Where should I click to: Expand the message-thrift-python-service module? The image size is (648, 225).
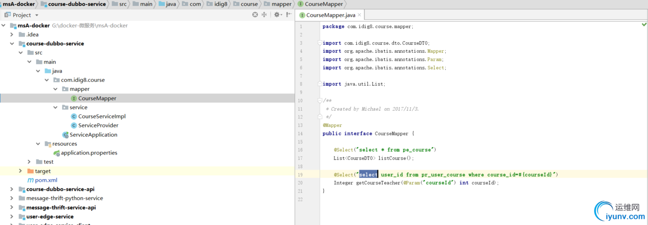click(12, 198)
